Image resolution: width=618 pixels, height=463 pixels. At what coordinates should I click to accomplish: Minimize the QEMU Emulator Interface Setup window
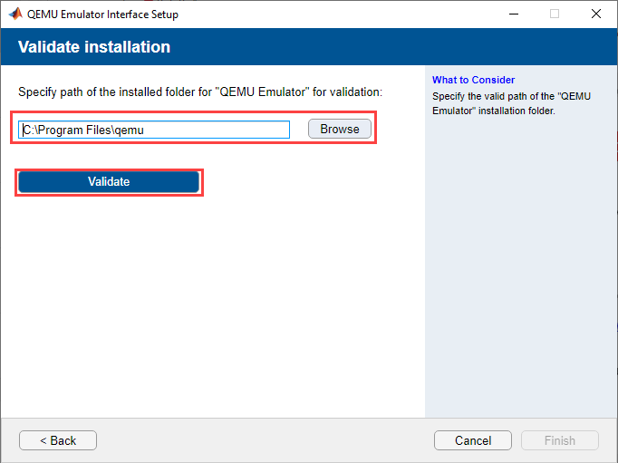(513, 14)
